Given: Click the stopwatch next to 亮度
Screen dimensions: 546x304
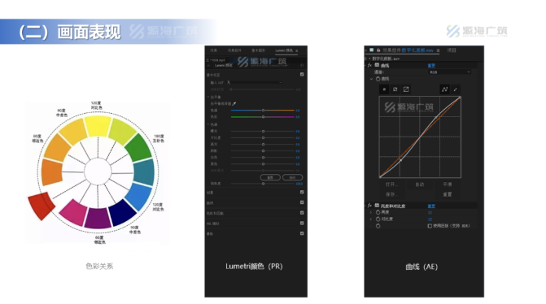Looking at the screenshot, I should click(378, 212).
